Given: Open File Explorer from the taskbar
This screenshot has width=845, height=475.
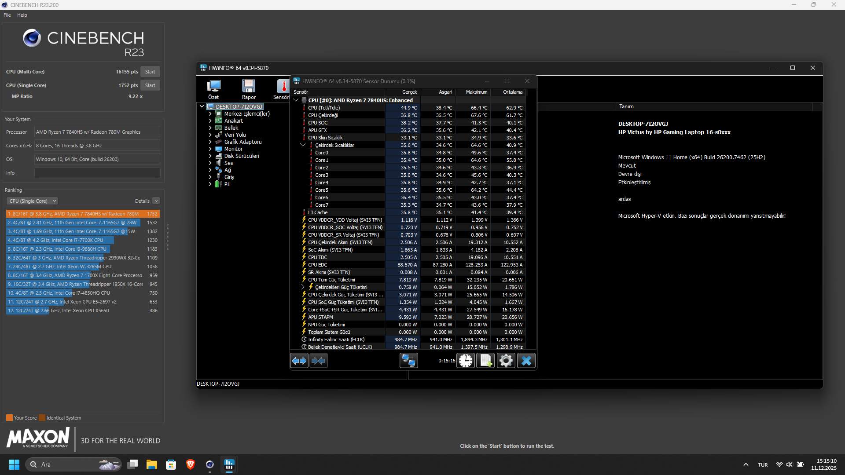Looking at the screenshot, I should click(152, 464).
